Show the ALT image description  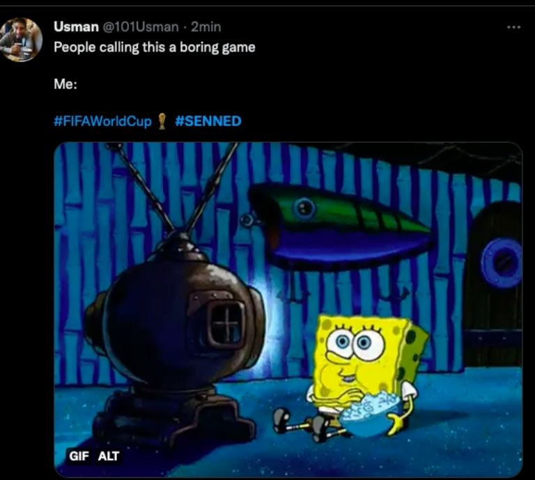109,456
